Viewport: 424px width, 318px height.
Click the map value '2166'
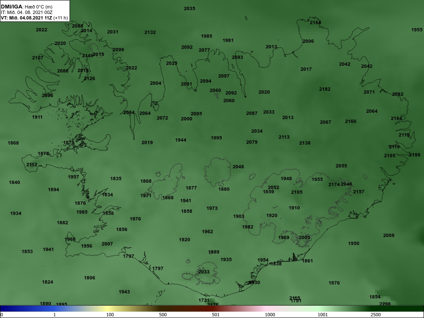pyautogui.click(x=351, y=121)
